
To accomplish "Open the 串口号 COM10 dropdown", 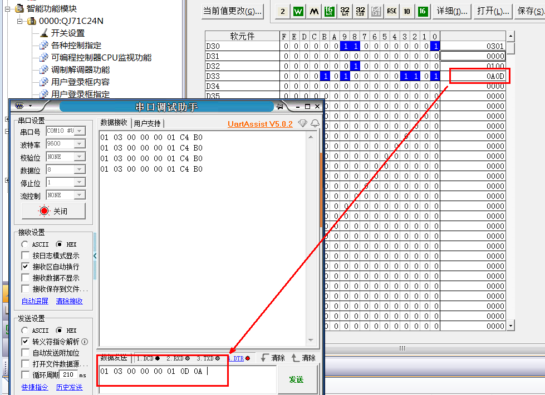I will pyautogui.click(x=80, y=131).
